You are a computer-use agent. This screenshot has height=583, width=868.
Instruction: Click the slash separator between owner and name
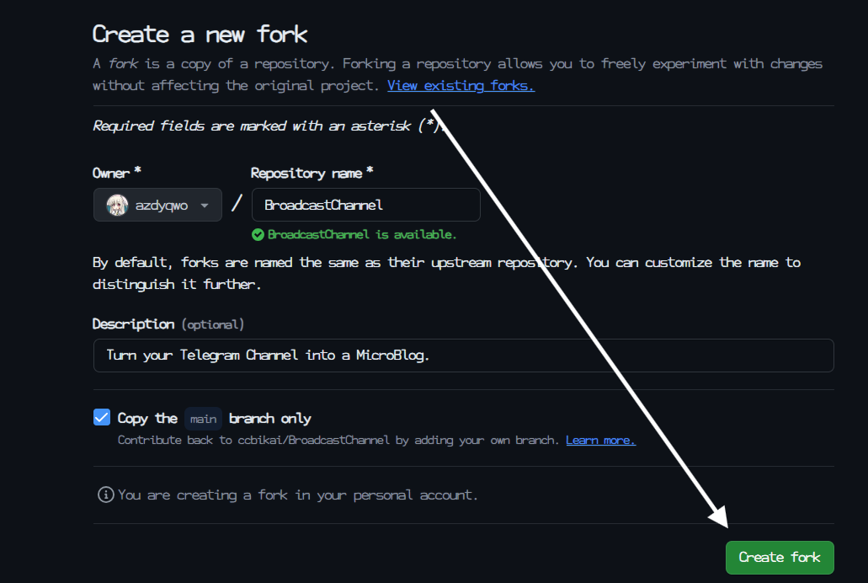[237, 204]
